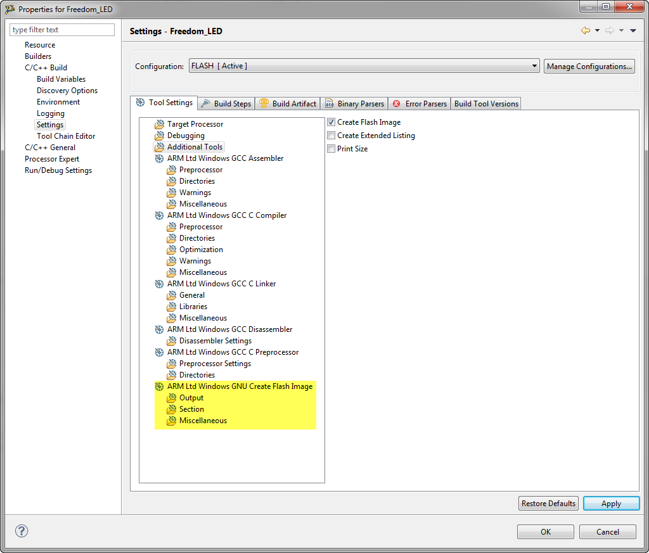Screen dimensions: 649x553
Task: Click the help question mark icon
Action: coord(22,531)
